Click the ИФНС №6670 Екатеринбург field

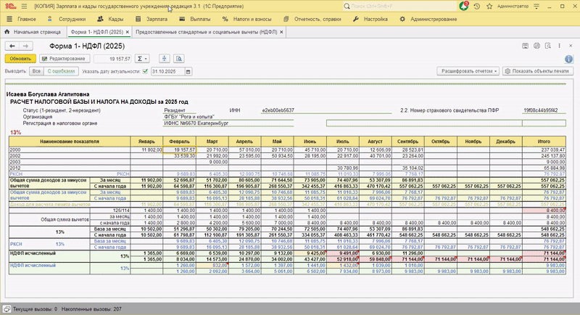coord(228,123)
